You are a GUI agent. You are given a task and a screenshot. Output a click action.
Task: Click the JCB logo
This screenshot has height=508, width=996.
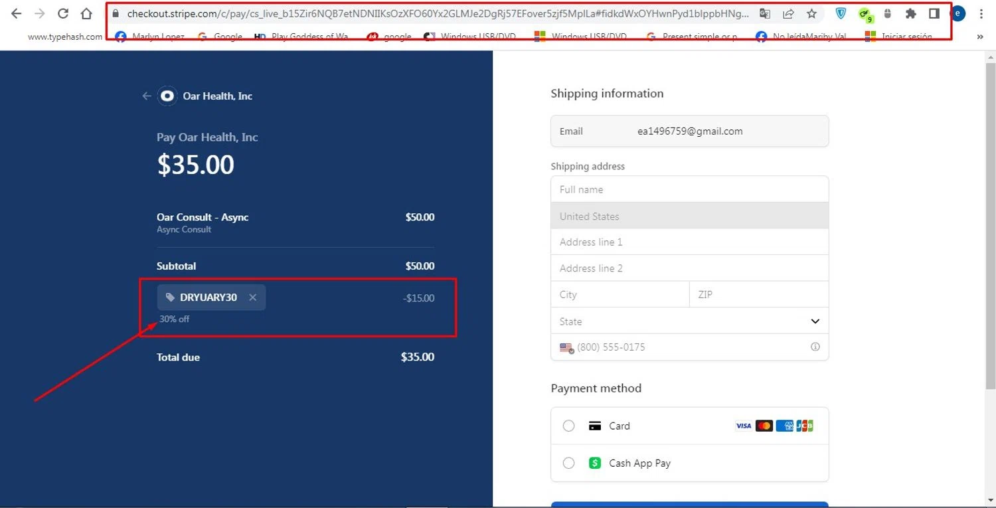(805, 426)
